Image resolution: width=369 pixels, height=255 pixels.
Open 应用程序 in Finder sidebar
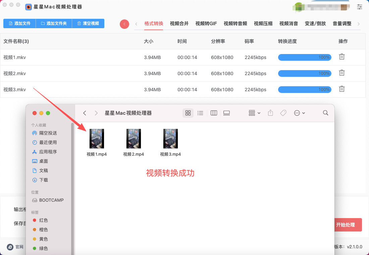(45, 152)
